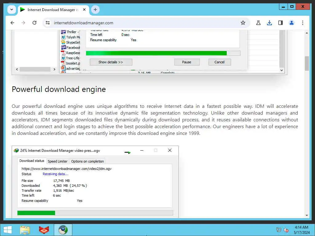Open the red fox app on taskbar

coord(44,230)
